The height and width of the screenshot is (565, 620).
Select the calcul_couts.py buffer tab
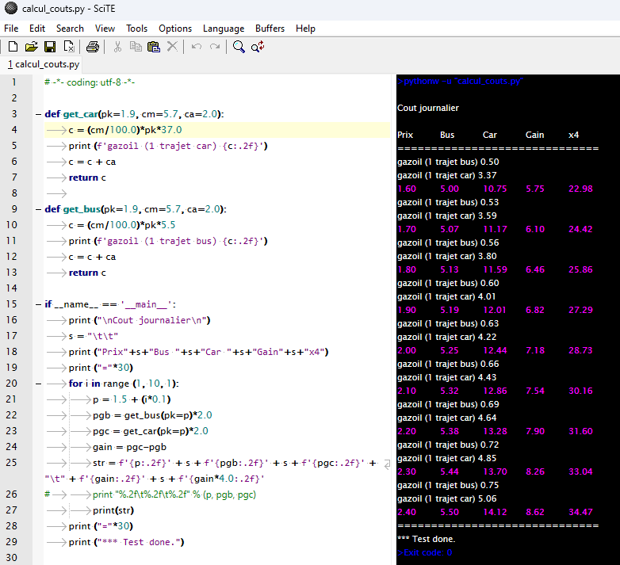tap(44, 64)
